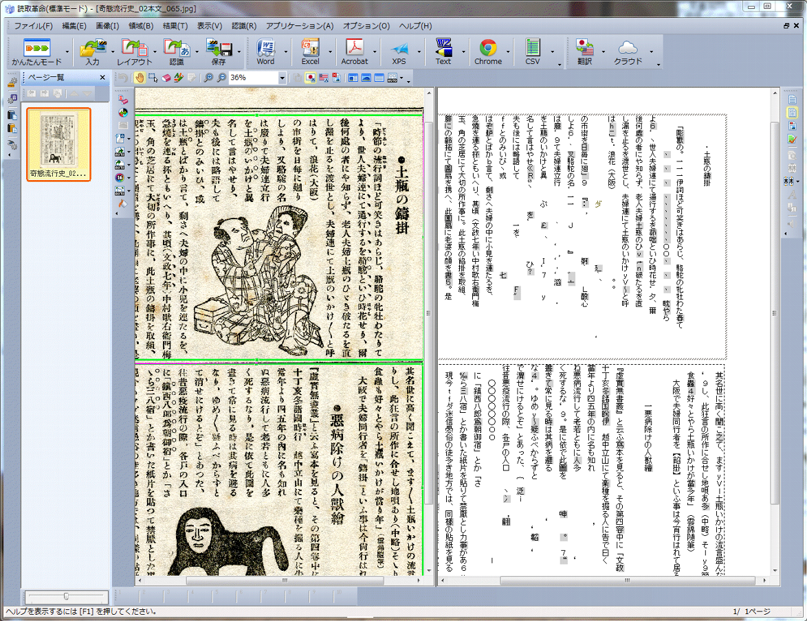Open the 表示(V) menu
Image resolution: width=807 pixels, height=621 pixels.
tap(210, 25)
